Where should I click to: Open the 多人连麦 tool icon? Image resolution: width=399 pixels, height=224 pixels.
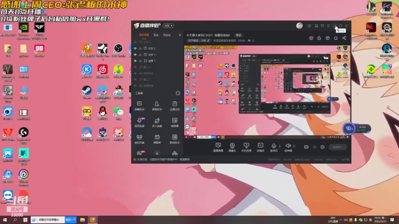(x=157, y=122)
